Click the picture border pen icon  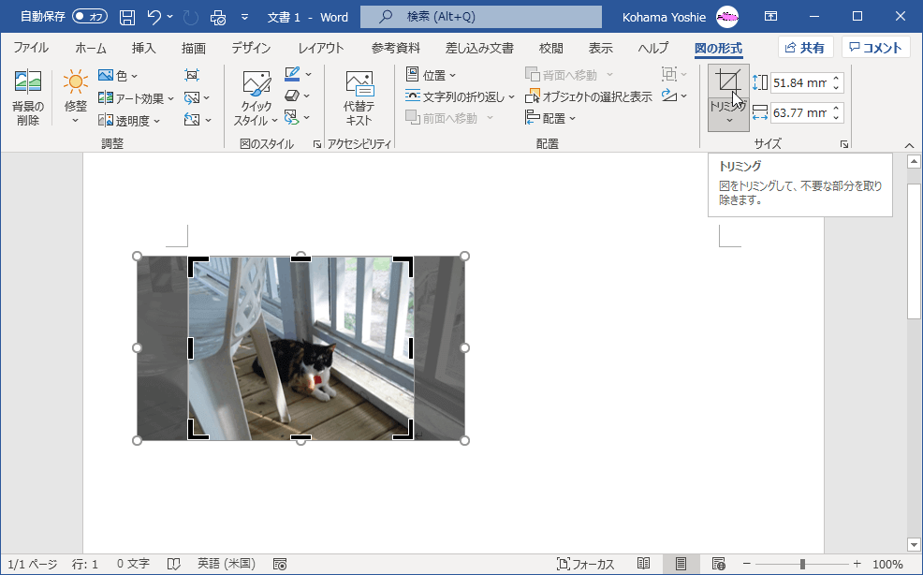pyautogui.click(x=293, y=74)
